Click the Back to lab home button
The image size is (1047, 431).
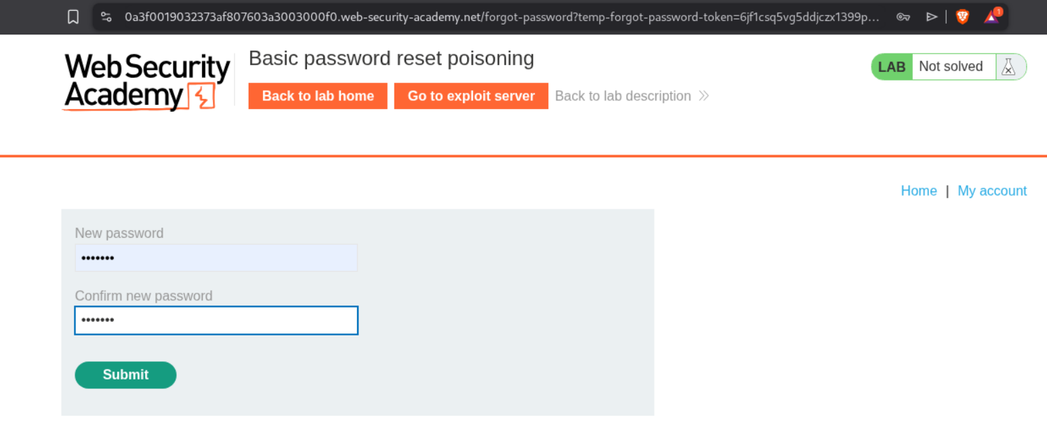coord(318,96)
